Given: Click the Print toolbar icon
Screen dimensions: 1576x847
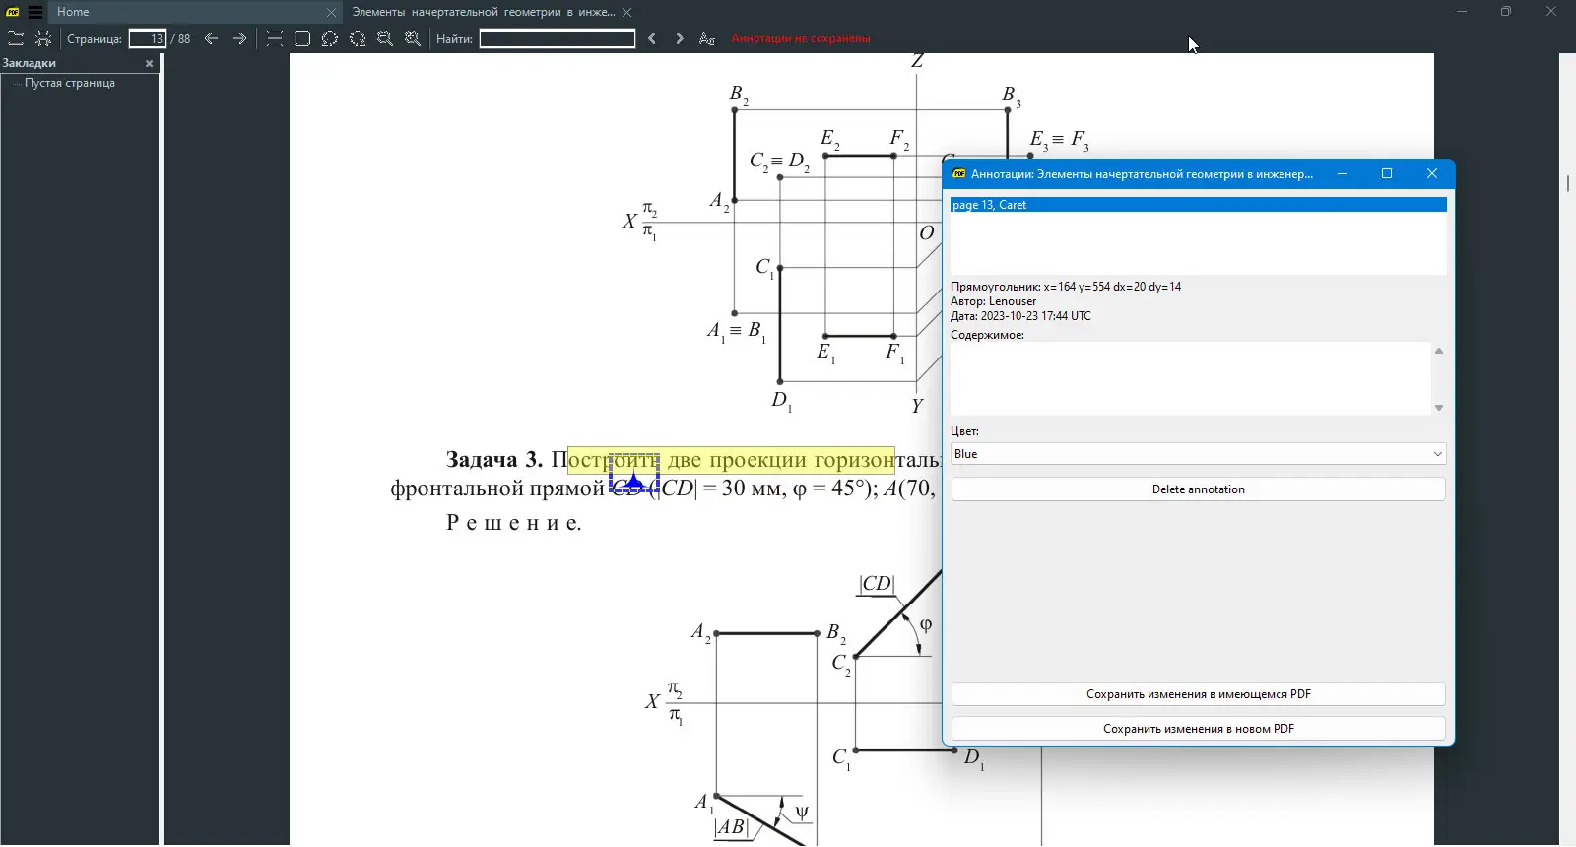Looking at the screenshot, I should pyautogui.click(x=43, y=39).
